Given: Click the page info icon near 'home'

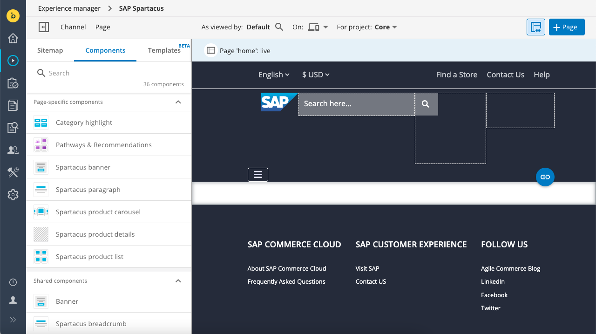Looking at the screenshot, I should tap(211, 50).
